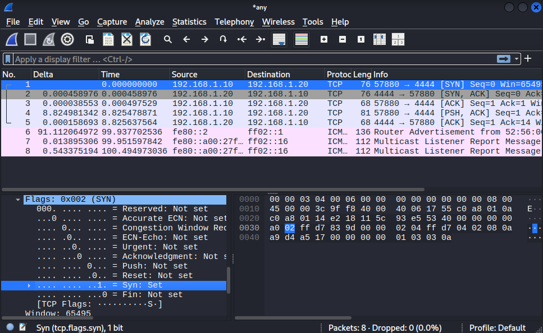Save the capture file

(x=108, y=39)
